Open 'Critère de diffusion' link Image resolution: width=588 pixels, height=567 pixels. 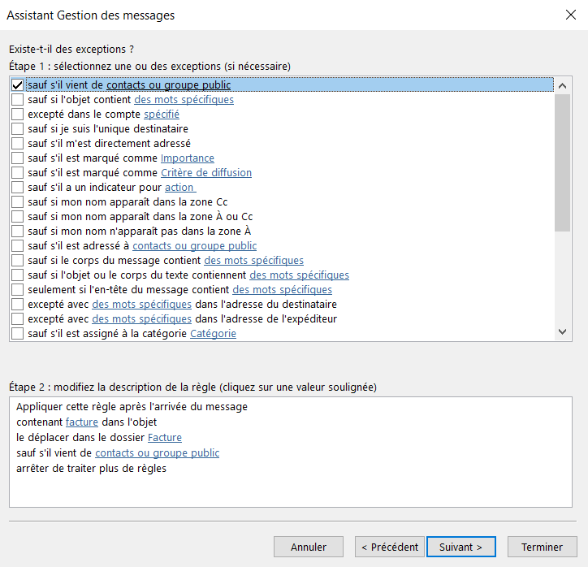coord(206,173)
